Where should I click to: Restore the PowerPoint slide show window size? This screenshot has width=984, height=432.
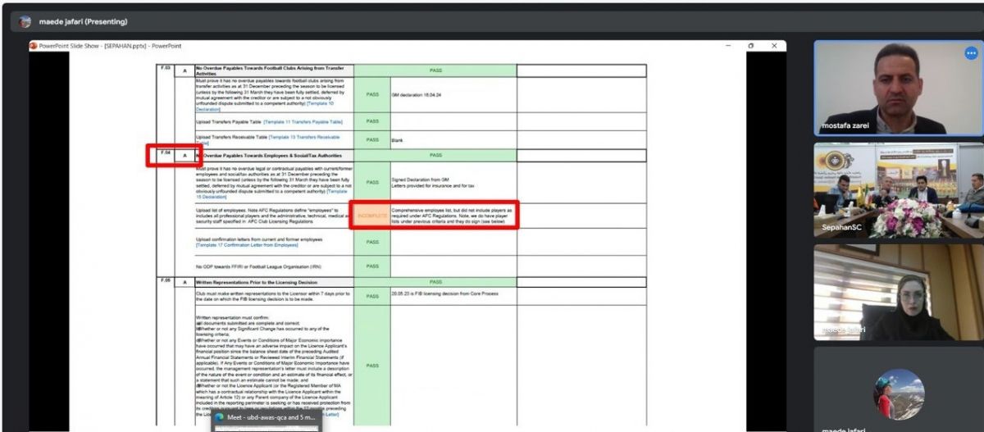click(750, 46)
